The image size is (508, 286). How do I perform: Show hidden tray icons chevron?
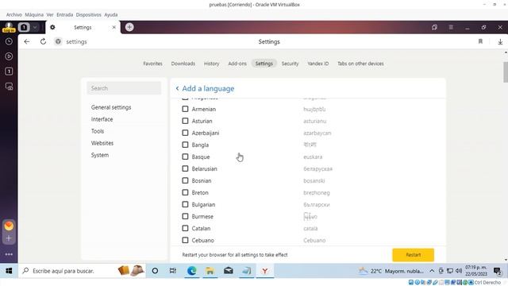(432, 271)
